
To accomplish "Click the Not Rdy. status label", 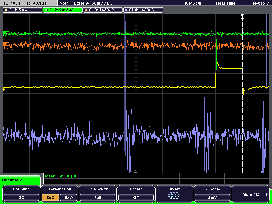I will click(x=261, y=3).
